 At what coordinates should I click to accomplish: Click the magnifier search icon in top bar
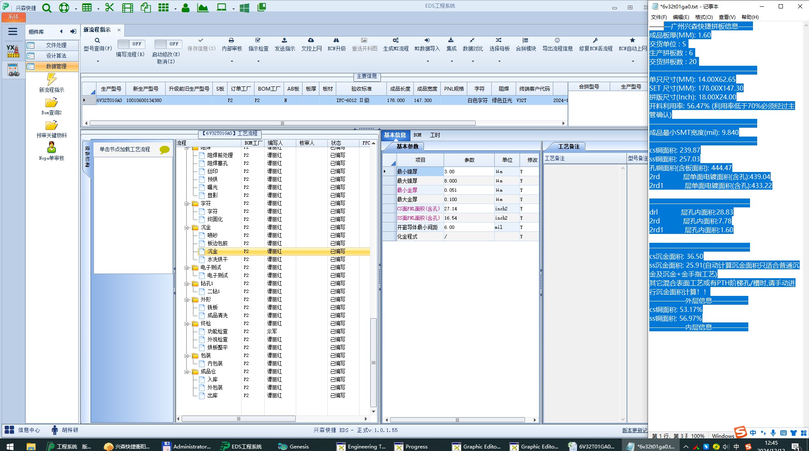coord(47,8)
